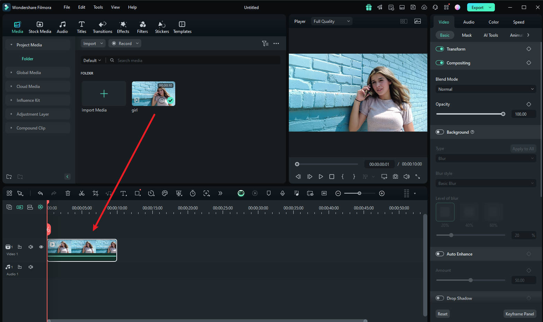Click the Undo arrow icon

pos(40,193)
